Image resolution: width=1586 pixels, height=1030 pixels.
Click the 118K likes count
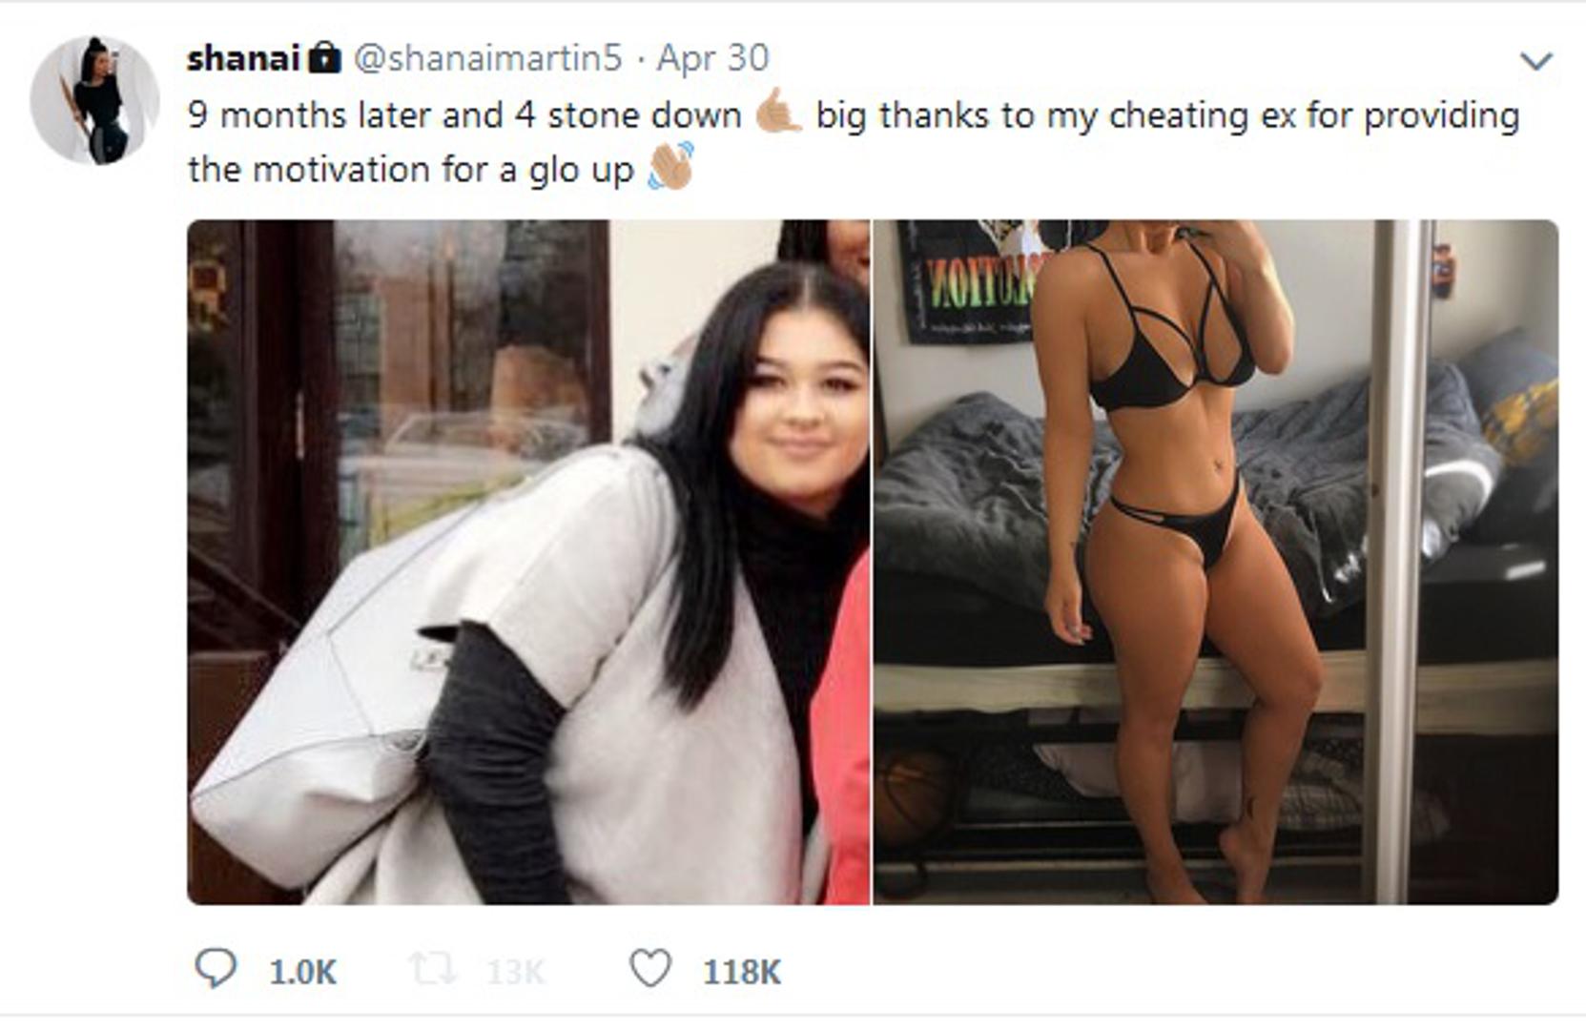coord(742,972)
